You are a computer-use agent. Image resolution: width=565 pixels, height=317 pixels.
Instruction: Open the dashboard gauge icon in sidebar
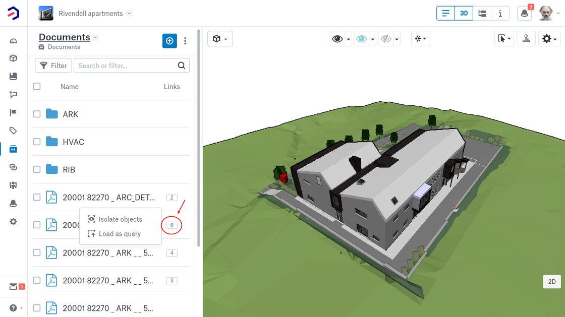13,41
